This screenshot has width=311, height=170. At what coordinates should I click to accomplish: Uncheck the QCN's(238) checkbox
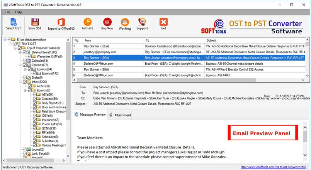click(x=35, y=128)
